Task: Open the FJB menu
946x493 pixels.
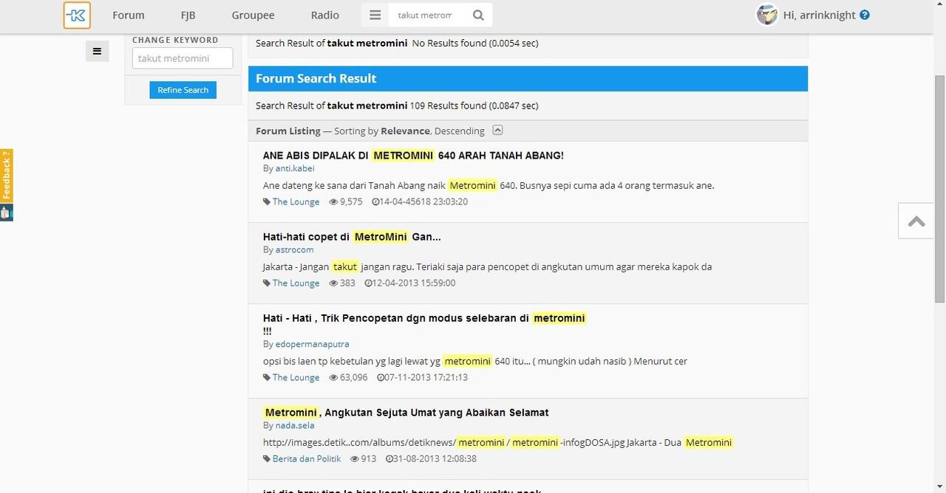Action: pyautogui.click(x=188, y=15)
